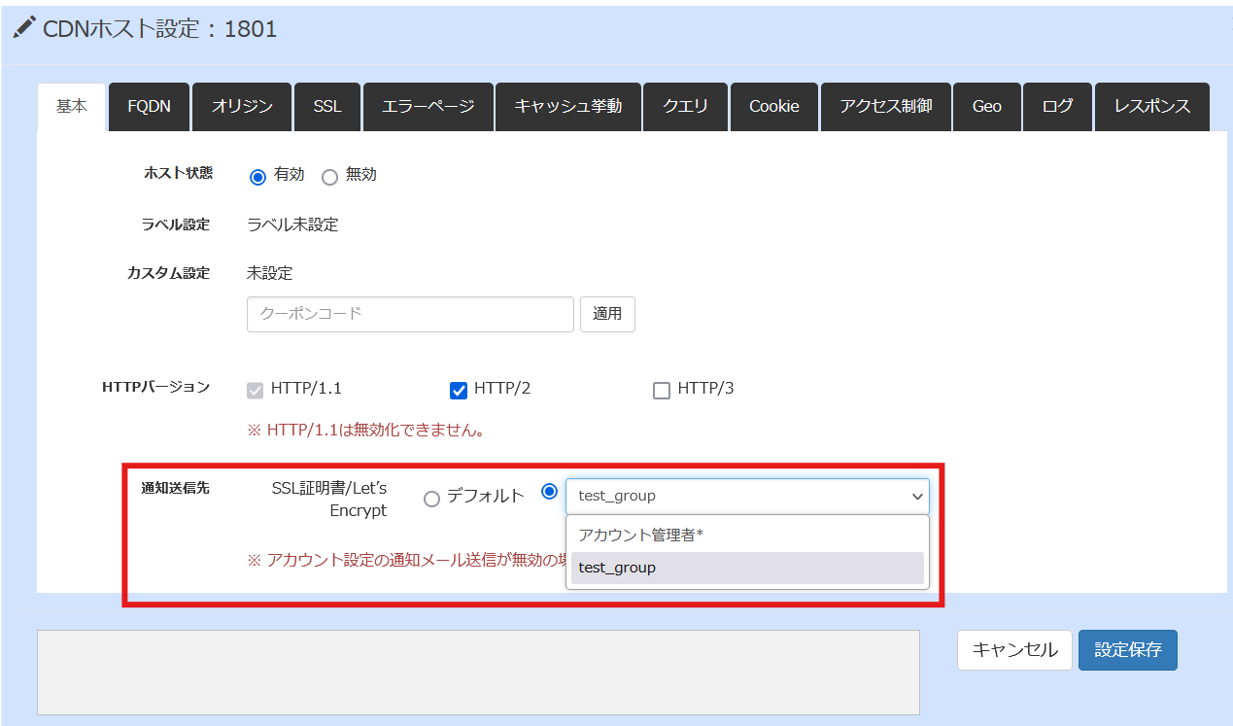The width and height of the screenshot is (1233, 726).
Task: Open the FQDN tab
Action: [149, 107]
